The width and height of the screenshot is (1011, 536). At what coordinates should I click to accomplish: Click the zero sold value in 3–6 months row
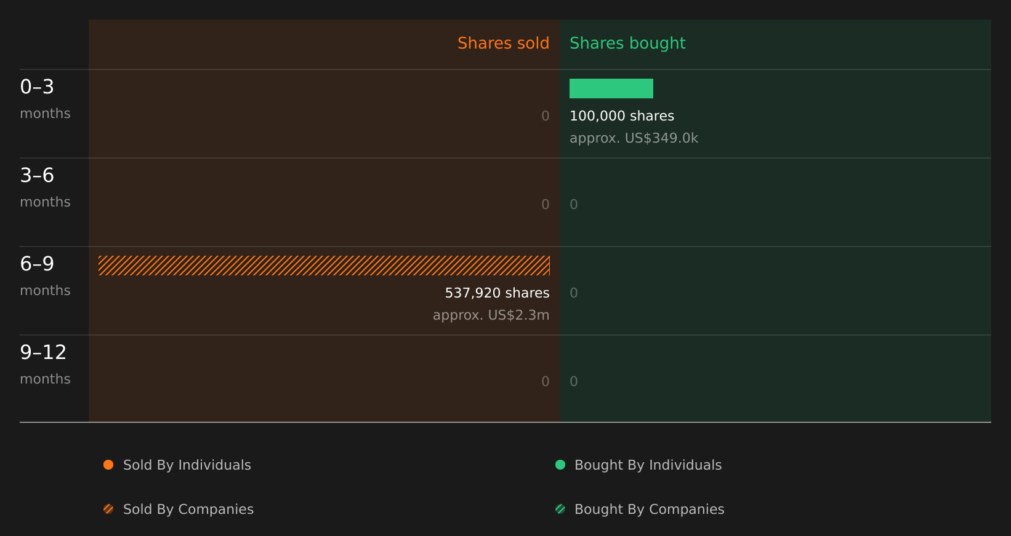546,205
